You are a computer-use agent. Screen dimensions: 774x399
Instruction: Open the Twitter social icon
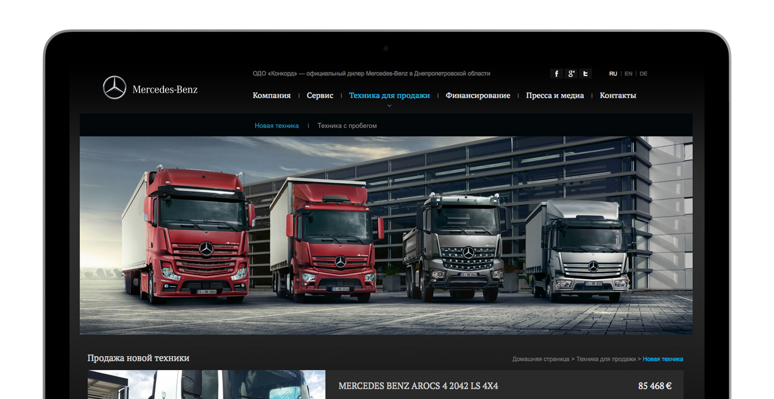(585, 74)
